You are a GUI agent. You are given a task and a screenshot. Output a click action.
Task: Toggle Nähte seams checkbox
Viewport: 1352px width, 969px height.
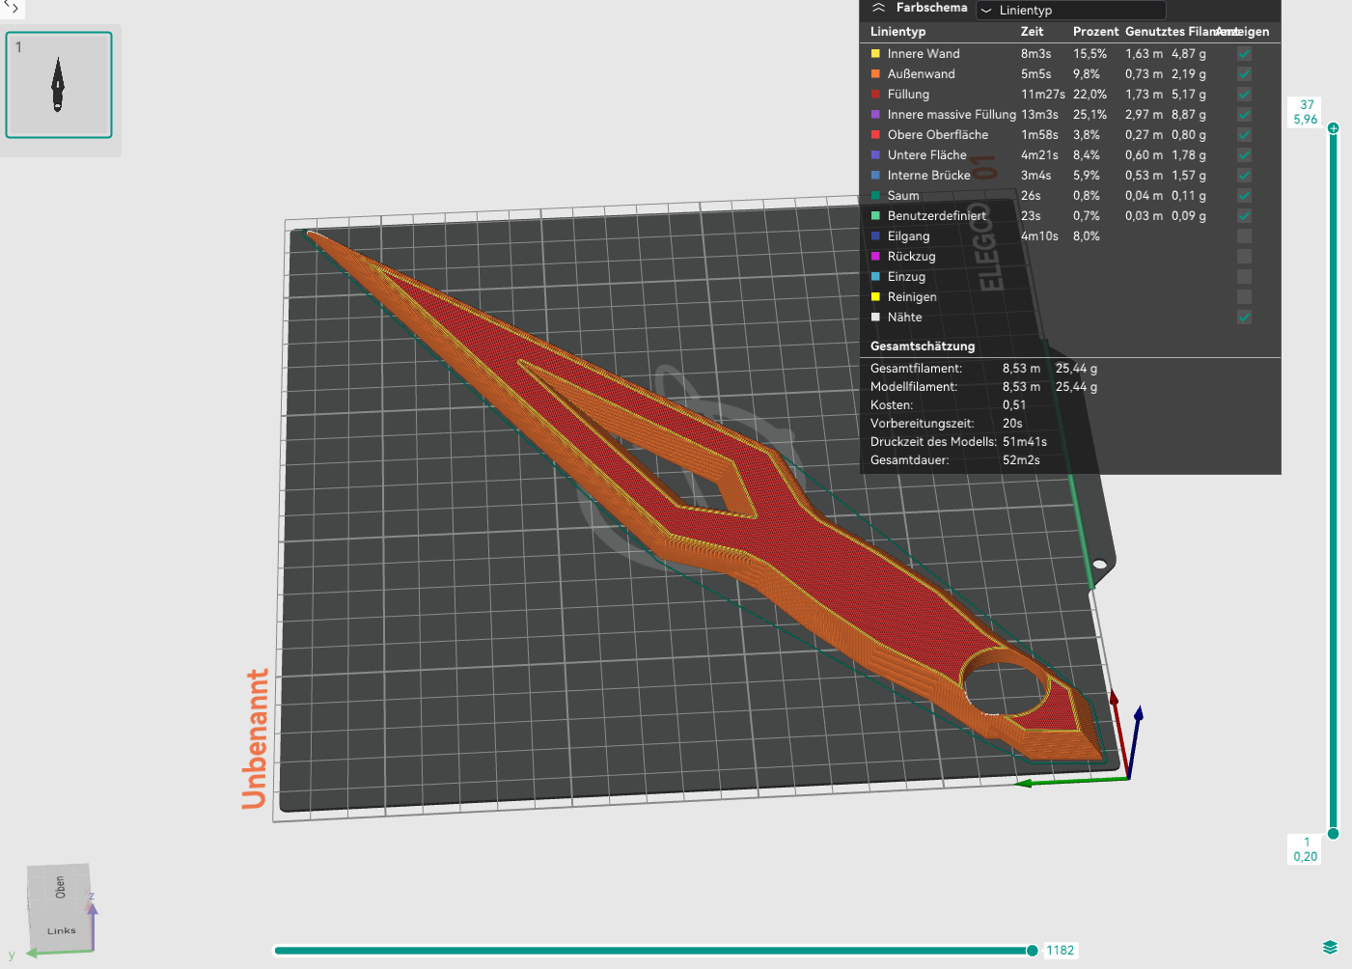tap(1244, 318)
